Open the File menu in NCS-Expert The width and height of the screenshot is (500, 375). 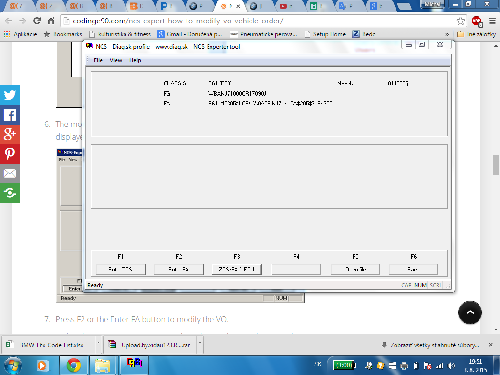[x=98, y=60]
